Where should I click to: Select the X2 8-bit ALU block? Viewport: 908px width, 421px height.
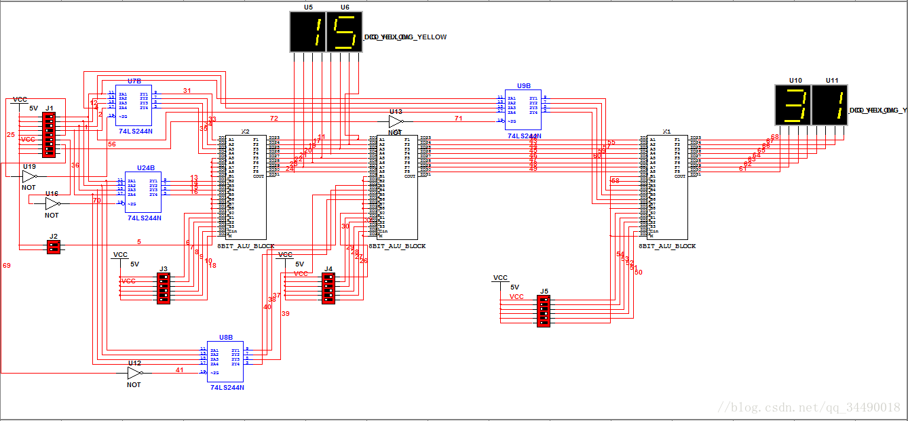click(246, 186)
